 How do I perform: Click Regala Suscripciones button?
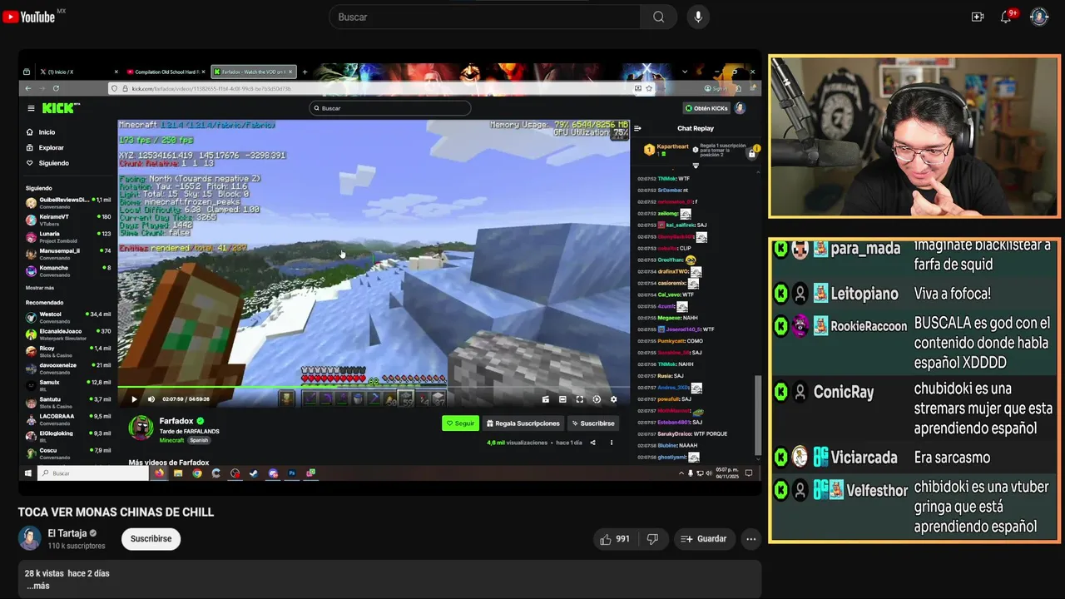click(523, 423)
